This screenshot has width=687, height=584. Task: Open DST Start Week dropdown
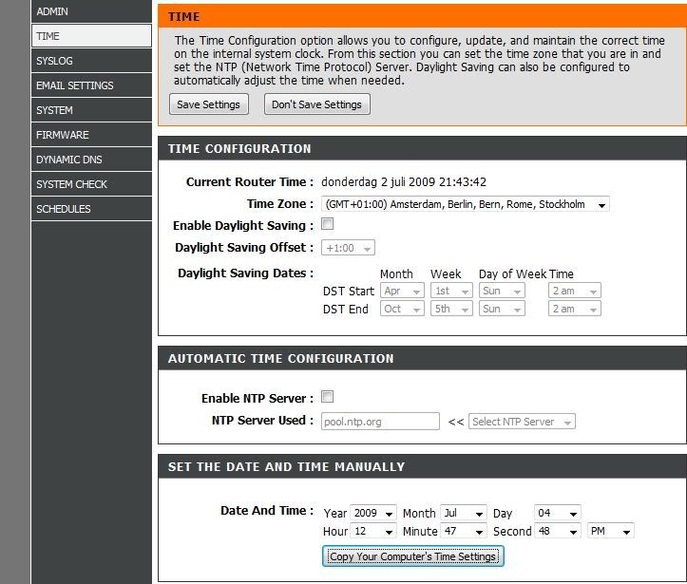[451, 291]
